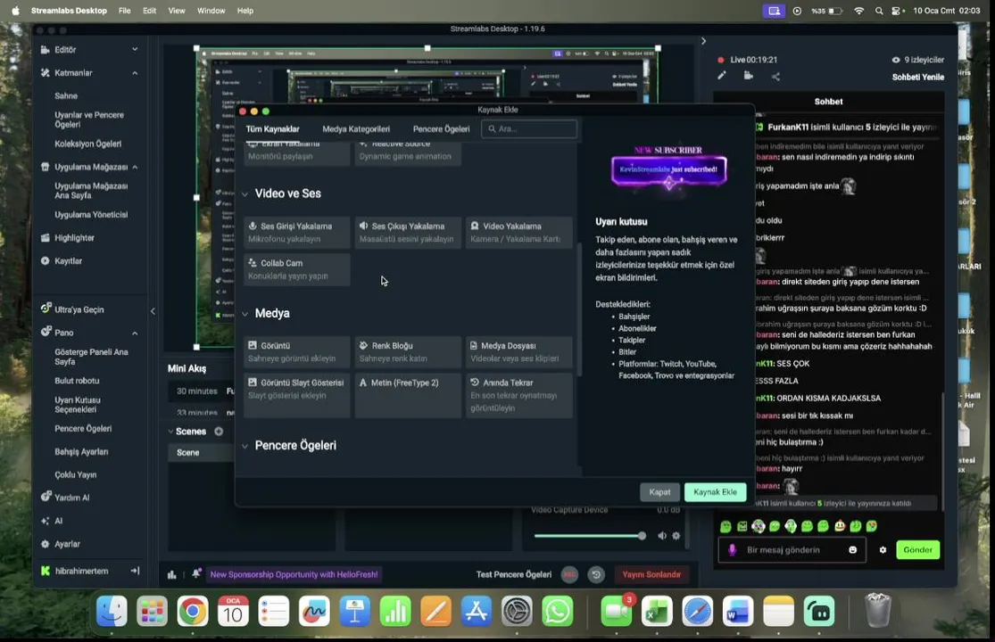Collapse the Scenes list chevron
Screen dimensions: 995x642
coord(170,432)
